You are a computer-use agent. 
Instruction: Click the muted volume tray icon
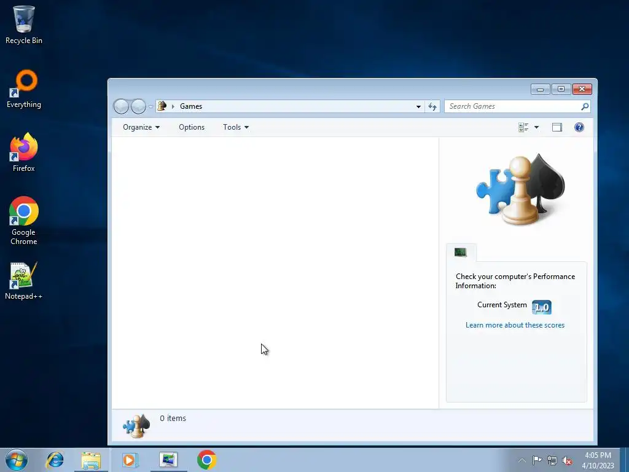567,460
